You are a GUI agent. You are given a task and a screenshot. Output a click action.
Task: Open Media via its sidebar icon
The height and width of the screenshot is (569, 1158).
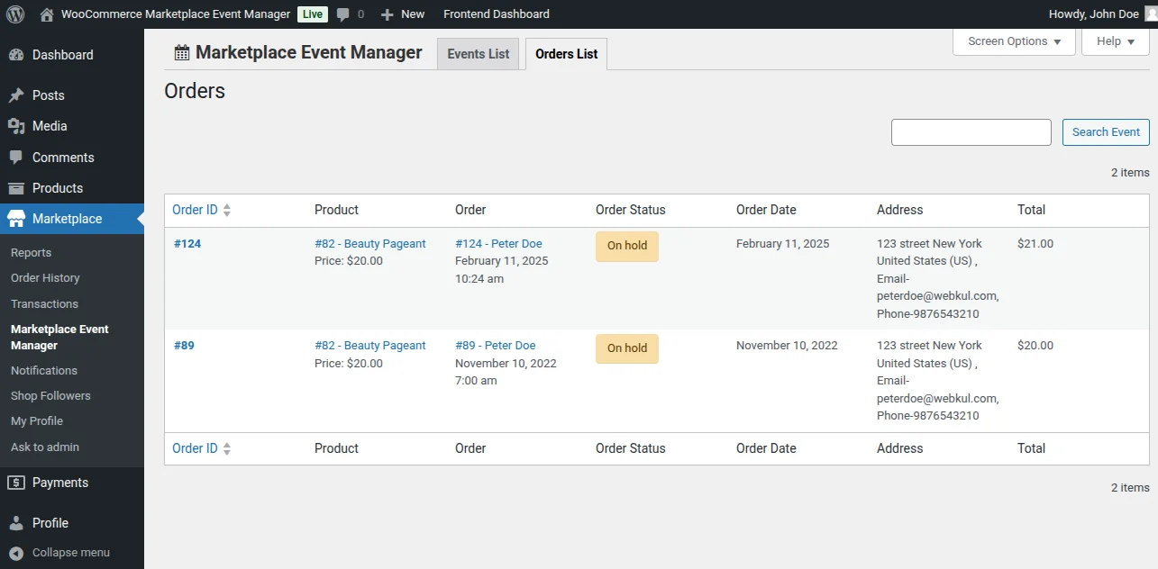tap(18, 126)
